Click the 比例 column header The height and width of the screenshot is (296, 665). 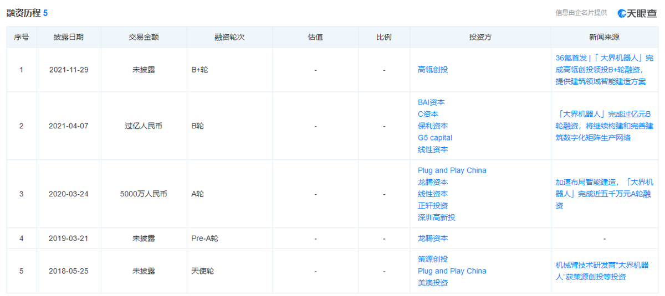tap(383, 38)
